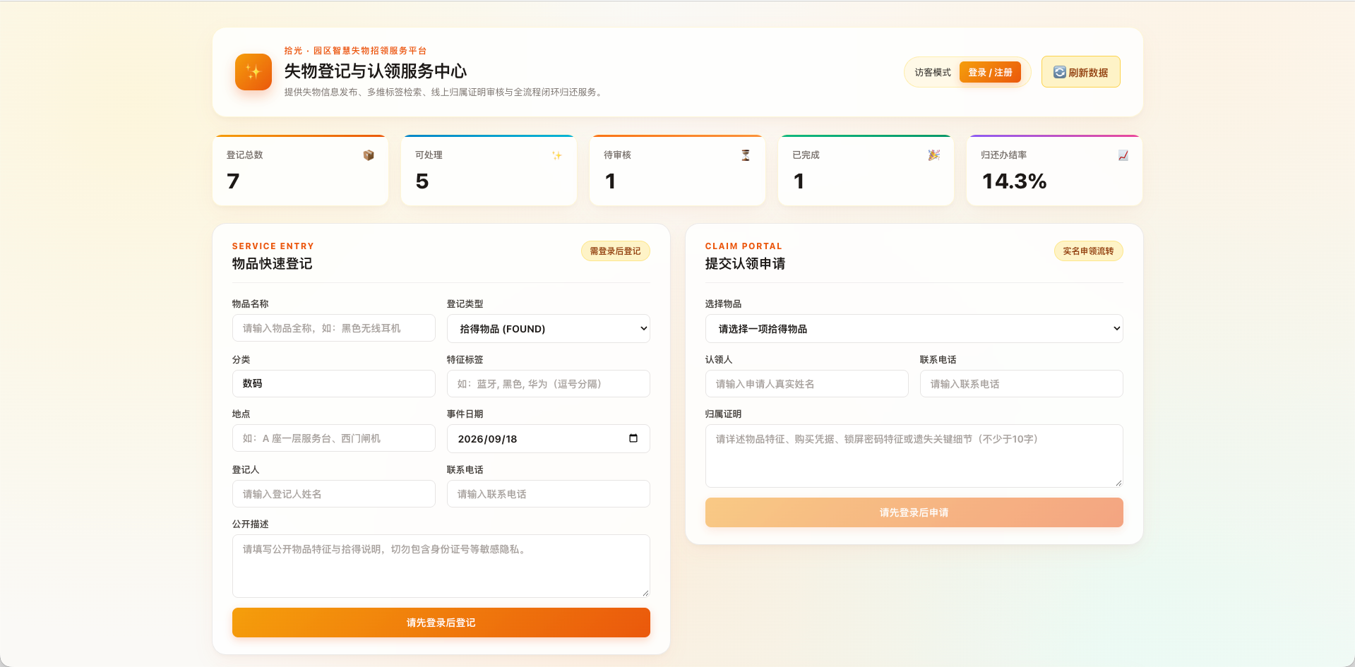1355x667 pixels.
Task: Click the 失物登记与认领服务中心 title
Action: click(376, 71)
